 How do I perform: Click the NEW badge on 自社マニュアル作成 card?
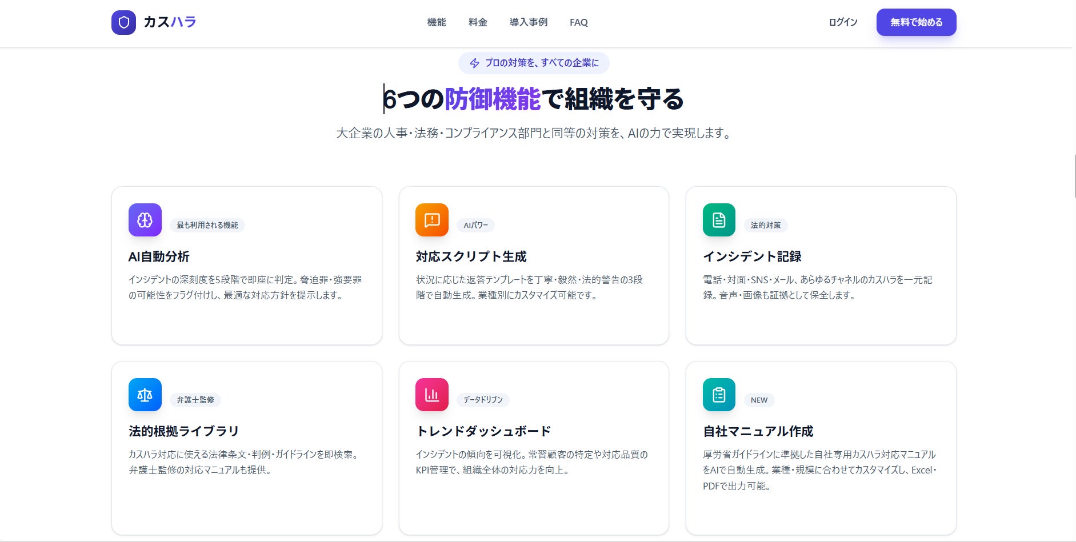pyautogui.click(x=759, y=400)
